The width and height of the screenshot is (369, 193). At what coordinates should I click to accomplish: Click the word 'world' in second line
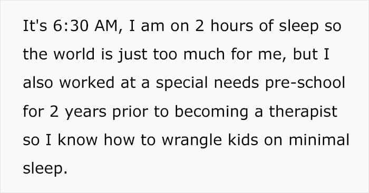[74, 54]
